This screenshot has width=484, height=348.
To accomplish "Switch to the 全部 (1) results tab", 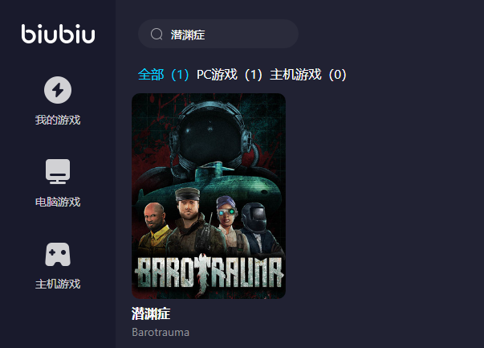I will (163, 75).
